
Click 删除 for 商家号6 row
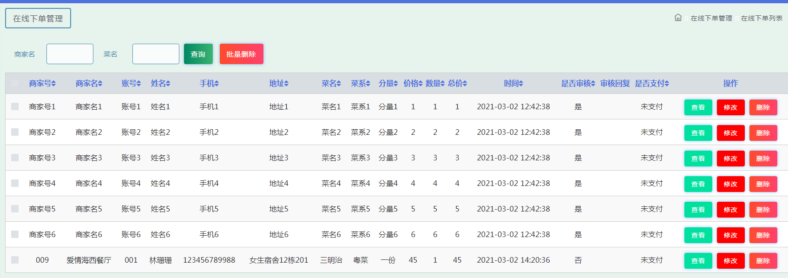[x=763, y=235]
